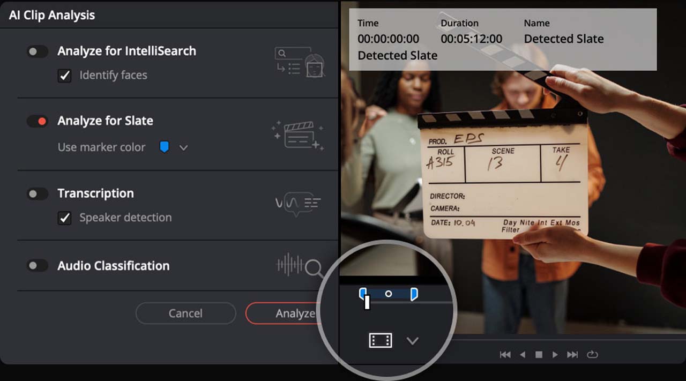Click the circle dot at the marker range center
This screenshot has width=686, height=381.
tap(389, 294)
